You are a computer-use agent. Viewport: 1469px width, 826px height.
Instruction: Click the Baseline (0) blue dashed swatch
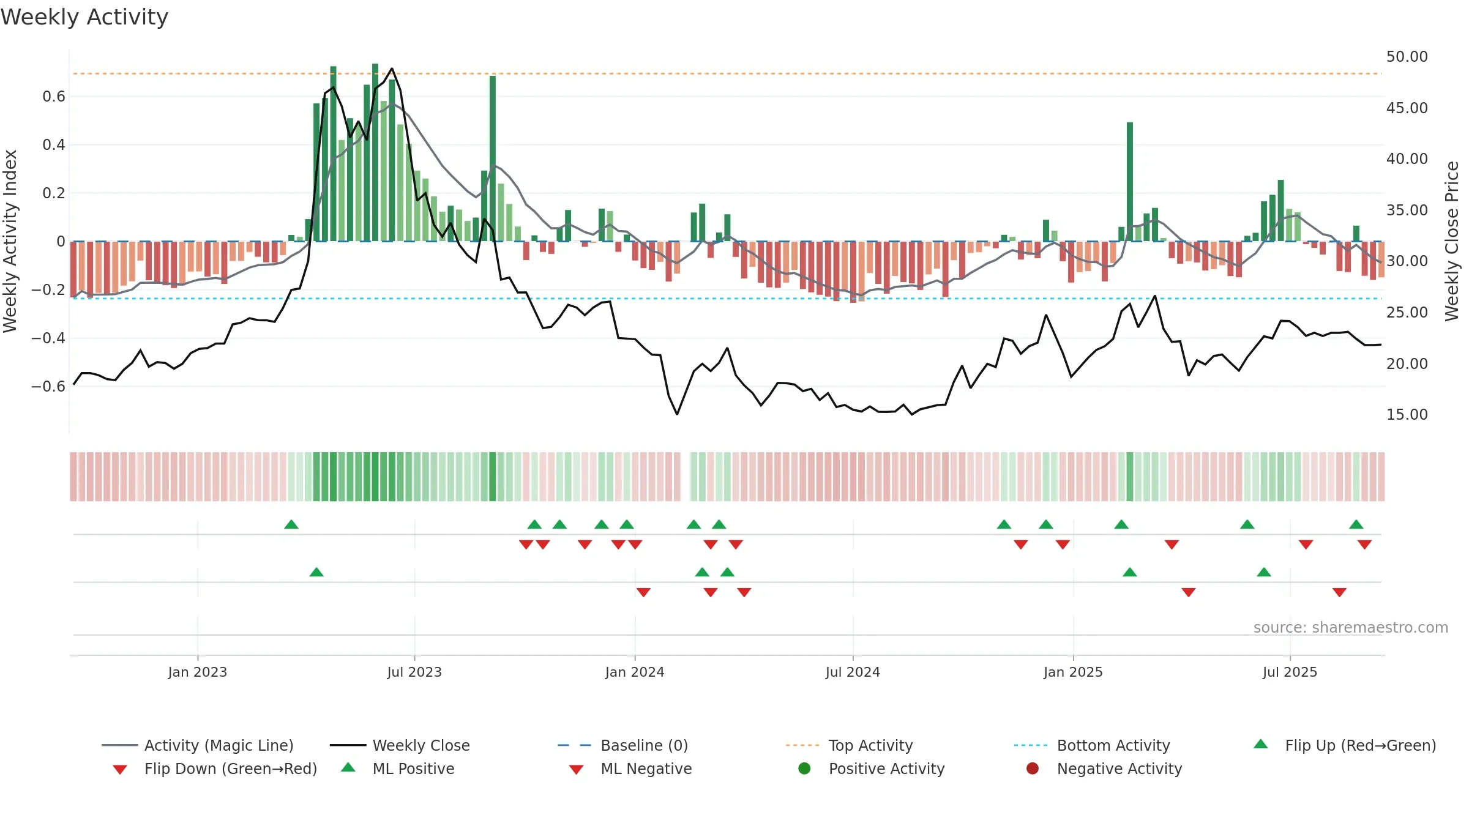pos(575,745)
